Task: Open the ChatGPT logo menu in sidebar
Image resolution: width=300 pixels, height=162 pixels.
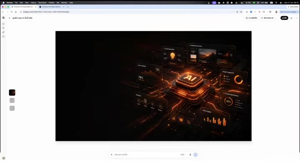Action: point(3,18)
